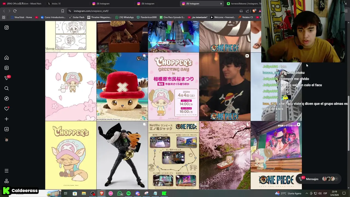Open One Pace Episode G... bookmark
This screenshot has width=350, height=197.
point(172,17)
